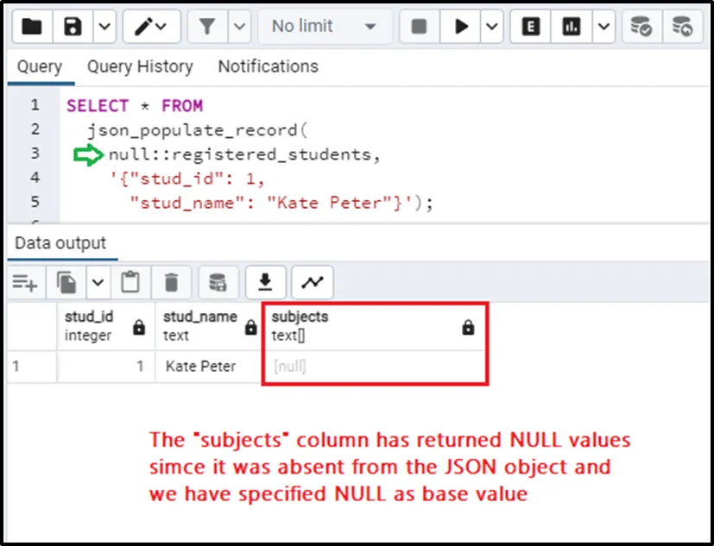Click the Add row icon
This screenshot has height=546, width=714.
click(x=26, y=282)
